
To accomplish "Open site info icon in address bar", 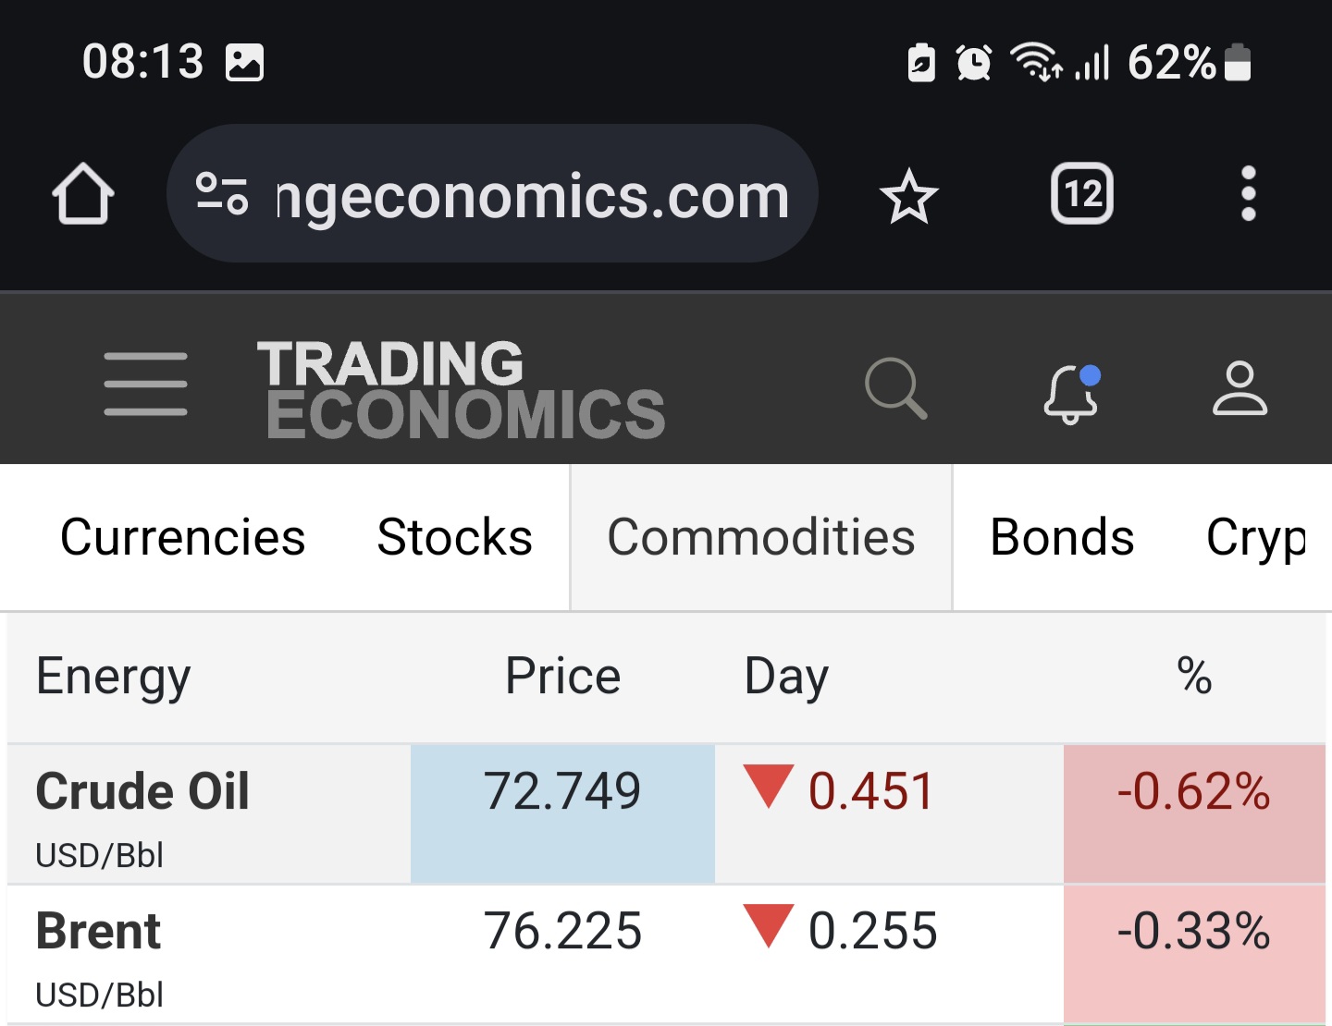I will [223, 194].
